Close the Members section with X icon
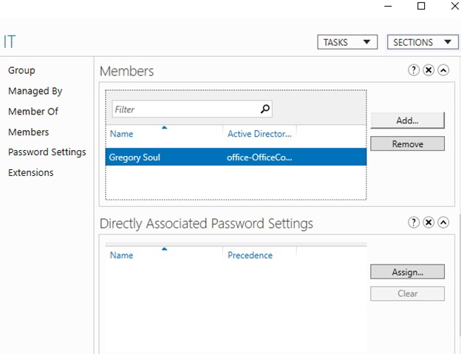461x354 pixels. point(428,70)
